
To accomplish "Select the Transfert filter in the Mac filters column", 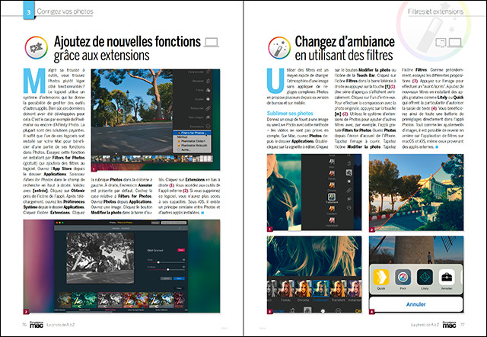I will coord(332,210).
